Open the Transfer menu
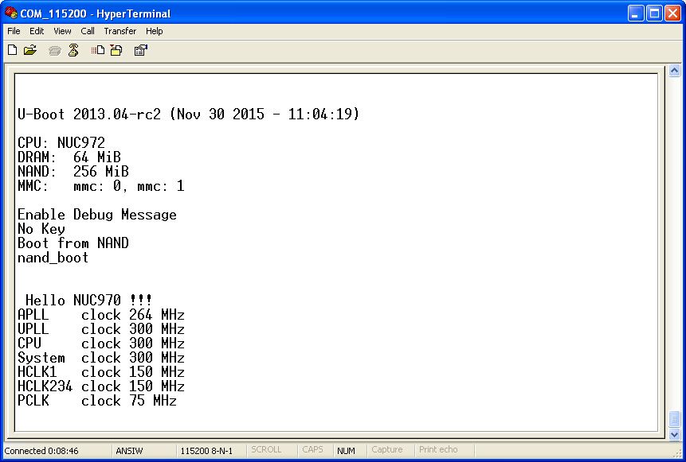Viewport: 686px width, 462px height. [120, 31]
